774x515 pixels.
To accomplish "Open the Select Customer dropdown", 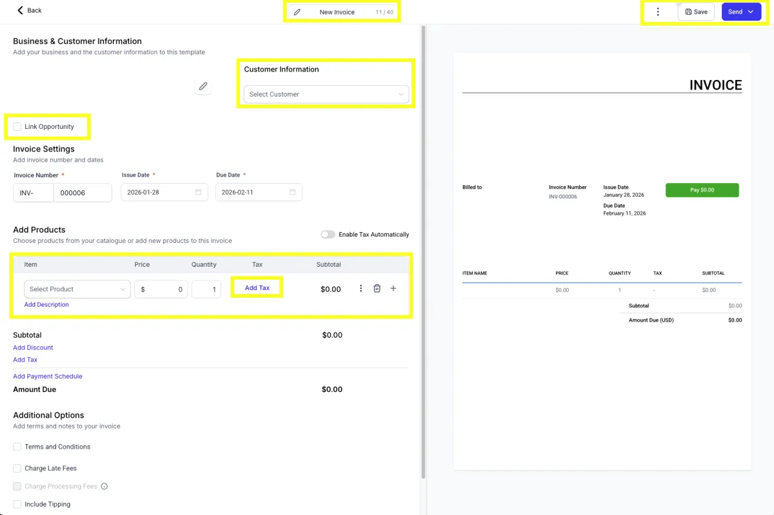I will point(326,94).
